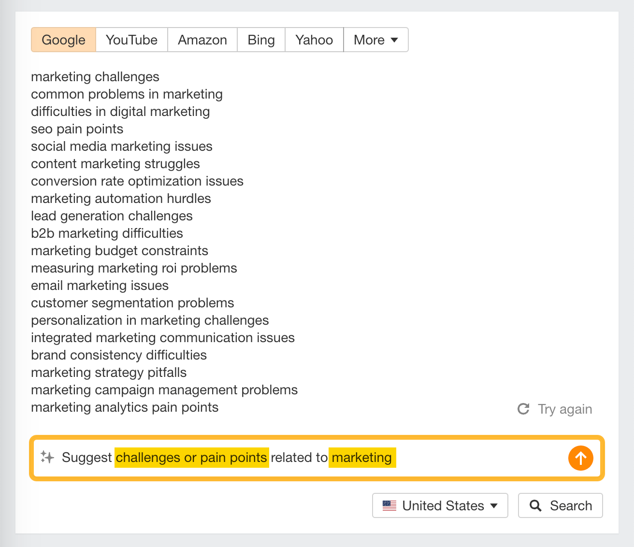634x547 pixels.
Task: Select the Yahoo search engine tab
Action: click(x=314, y=40)
